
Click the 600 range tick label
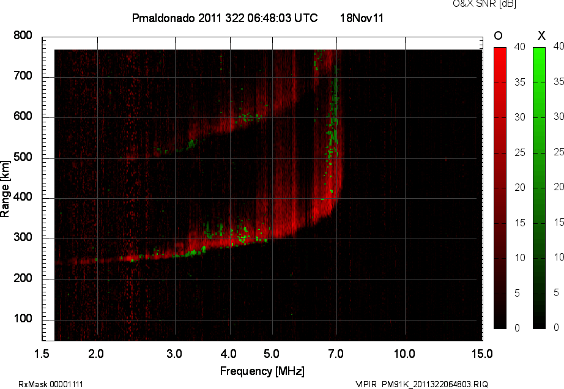23,116
